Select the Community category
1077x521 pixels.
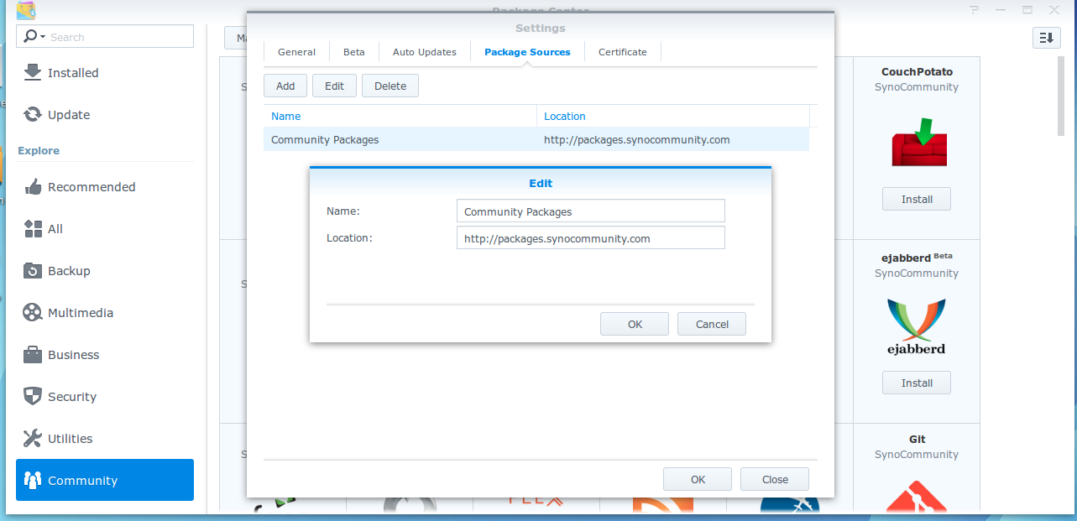105,480
